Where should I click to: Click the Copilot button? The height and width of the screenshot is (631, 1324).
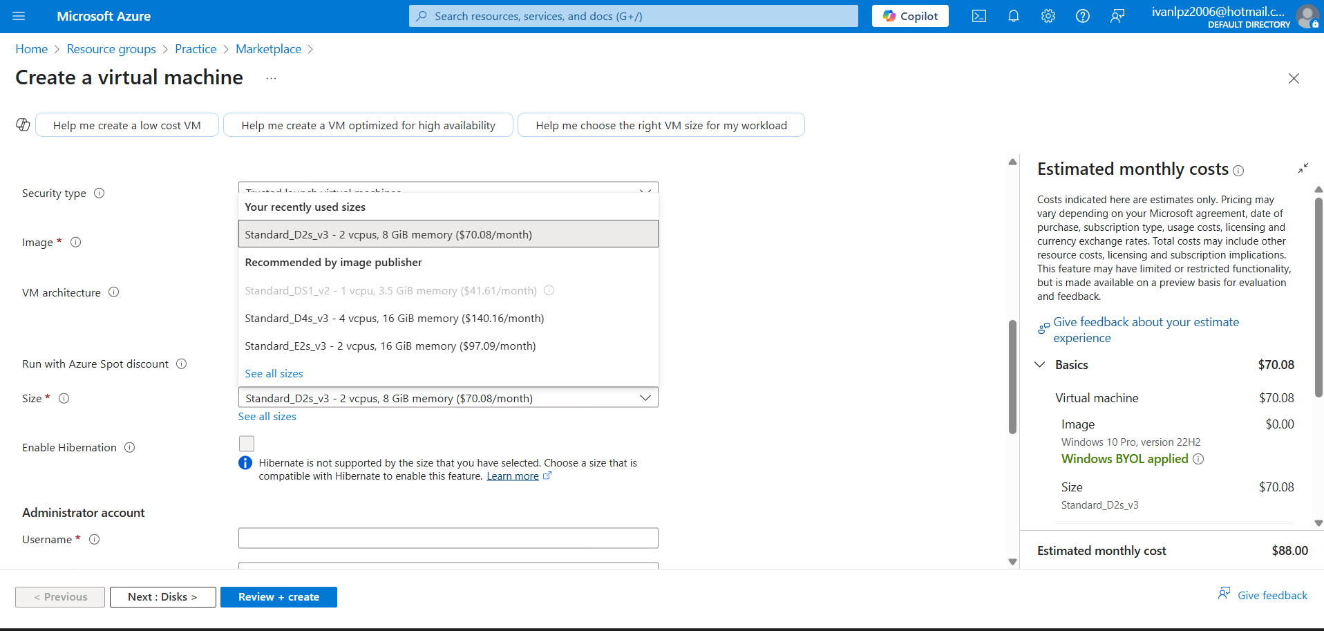point(910,16)
